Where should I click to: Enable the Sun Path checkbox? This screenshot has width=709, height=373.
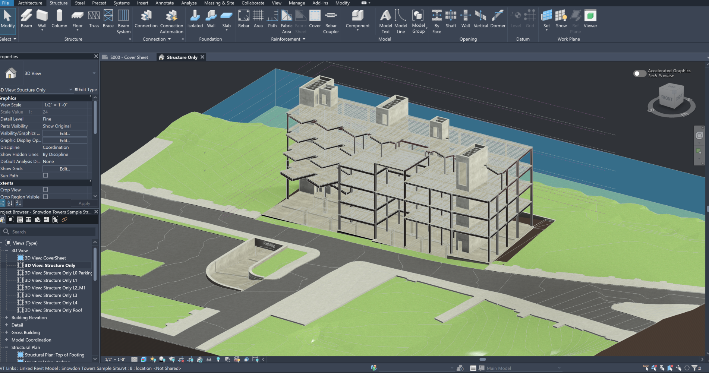coord(45,176)
